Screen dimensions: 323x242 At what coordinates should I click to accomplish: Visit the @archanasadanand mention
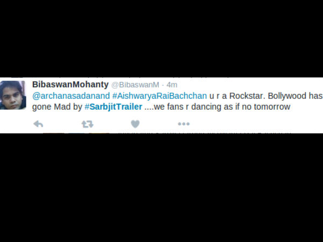point(71,96)
